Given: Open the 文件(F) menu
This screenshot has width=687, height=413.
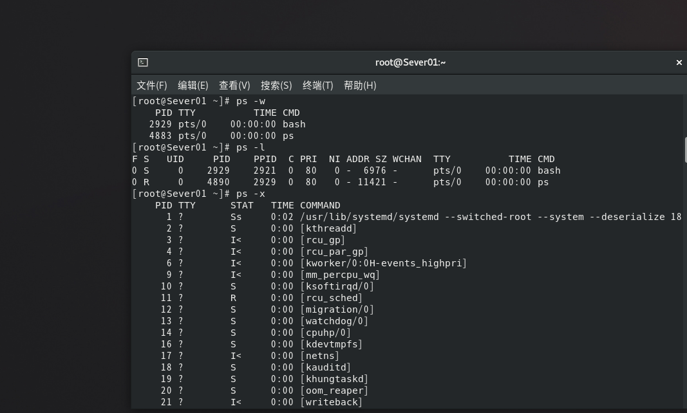Looking at the screenshot, I should point(151,86).
